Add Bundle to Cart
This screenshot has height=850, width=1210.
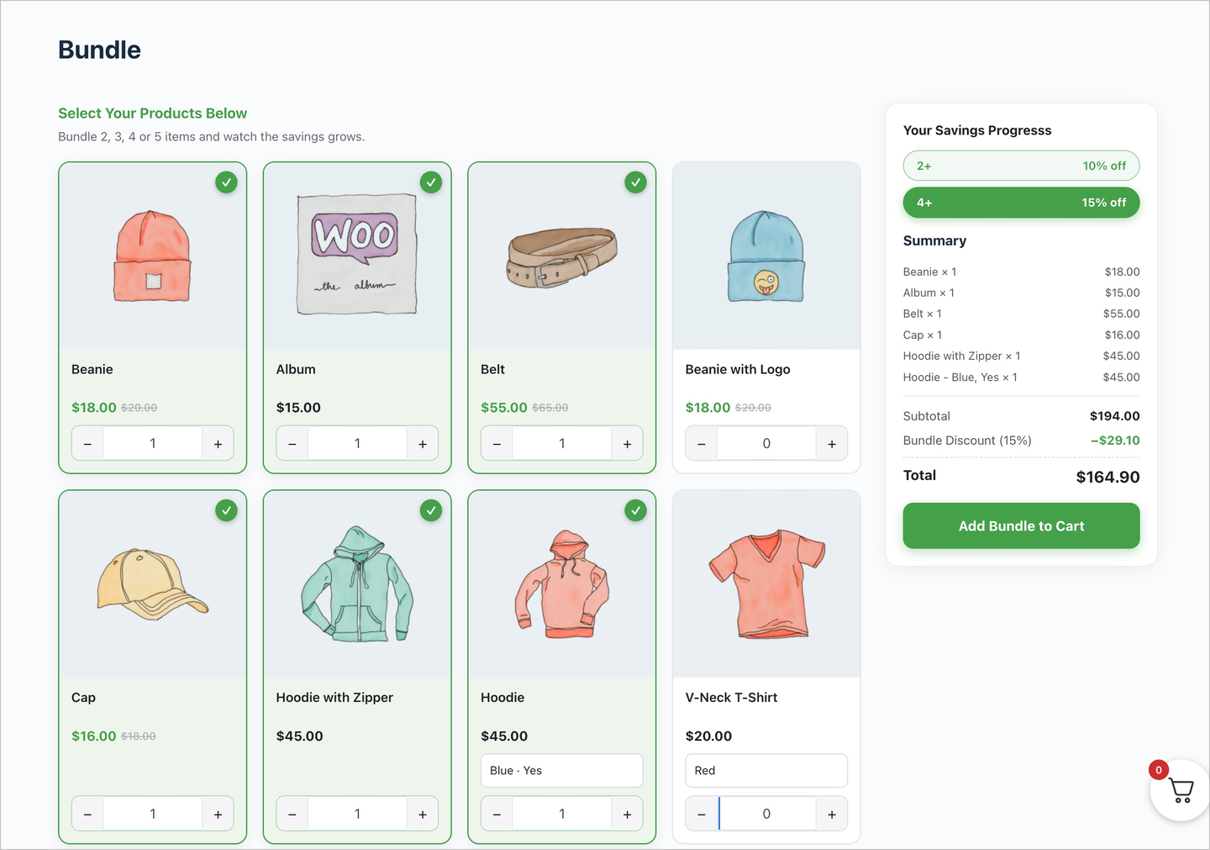[1021, 526]
